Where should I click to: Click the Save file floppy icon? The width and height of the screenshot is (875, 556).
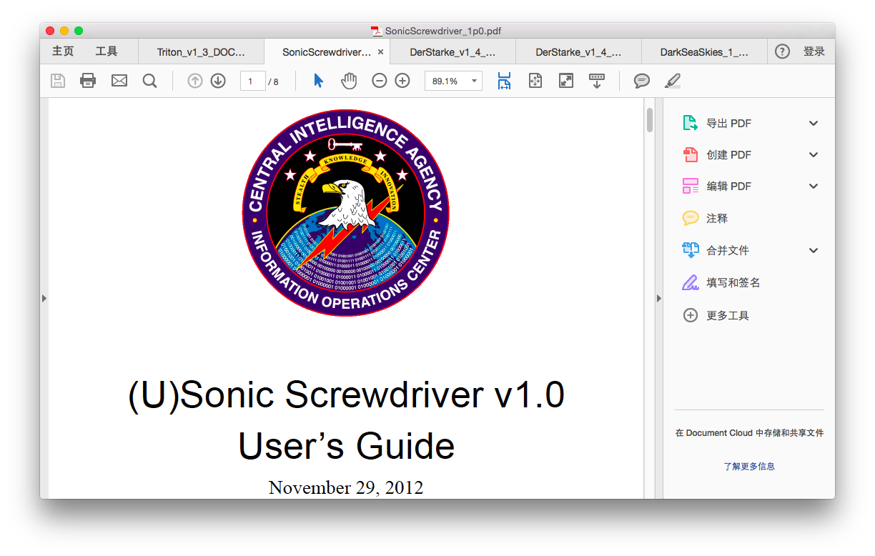pyautogui.click(x=58, y=81)
